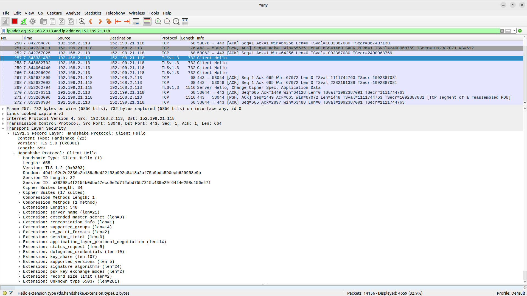The height and width of the screenshot is (296, 527).
Task: Go back in packet history
Action: coord(91,21)
